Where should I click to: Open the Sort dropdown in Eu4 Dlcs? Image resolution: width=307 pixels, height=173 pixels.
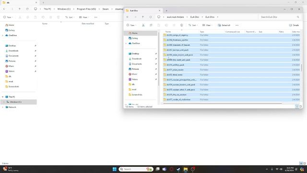[x=193, y=25]
